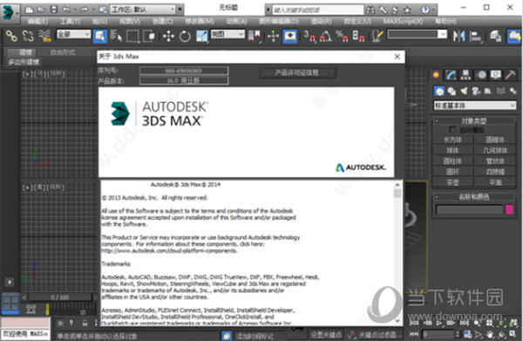Select the Bind to Space Warp tool
Viewport: 523px width, 341px height.
point(44,36)
